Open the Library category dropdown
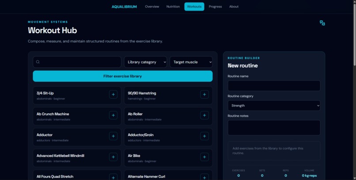 145,62
